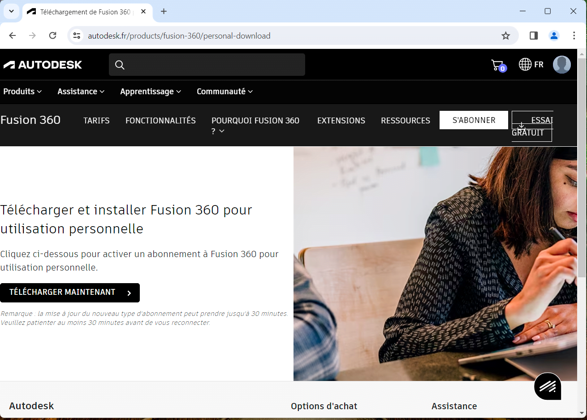Expand the Apprentissage menu
The height and width of the screenshot is (420, 587).
pyautogui.click(x=151, y=92)
